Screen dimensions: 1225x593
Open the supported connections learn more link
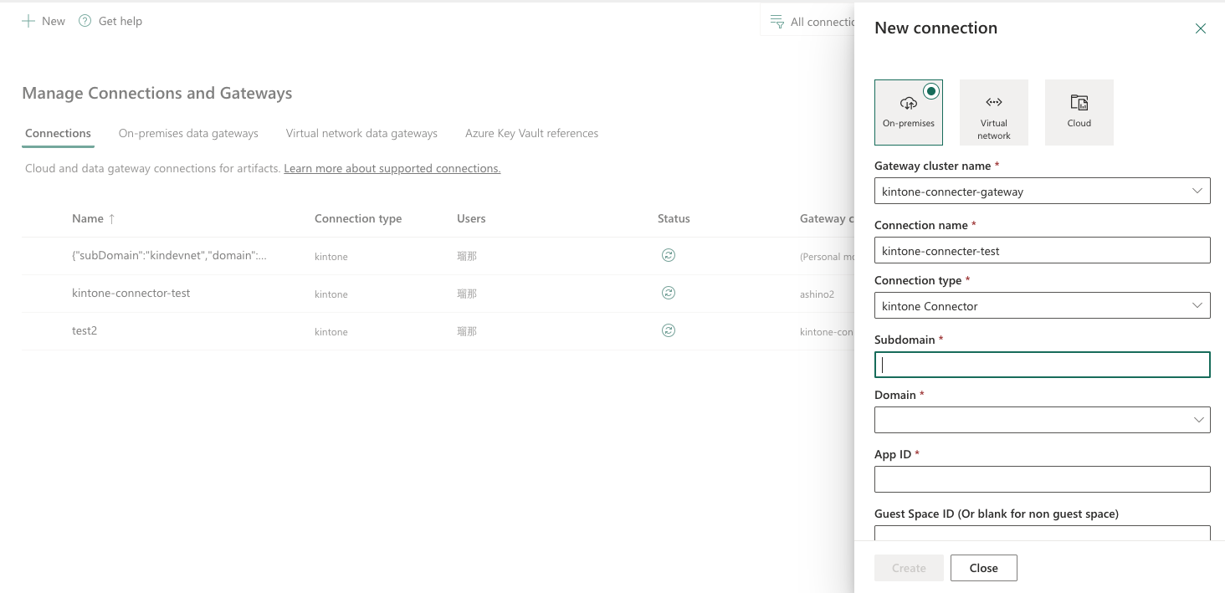(x=392, y=168)
